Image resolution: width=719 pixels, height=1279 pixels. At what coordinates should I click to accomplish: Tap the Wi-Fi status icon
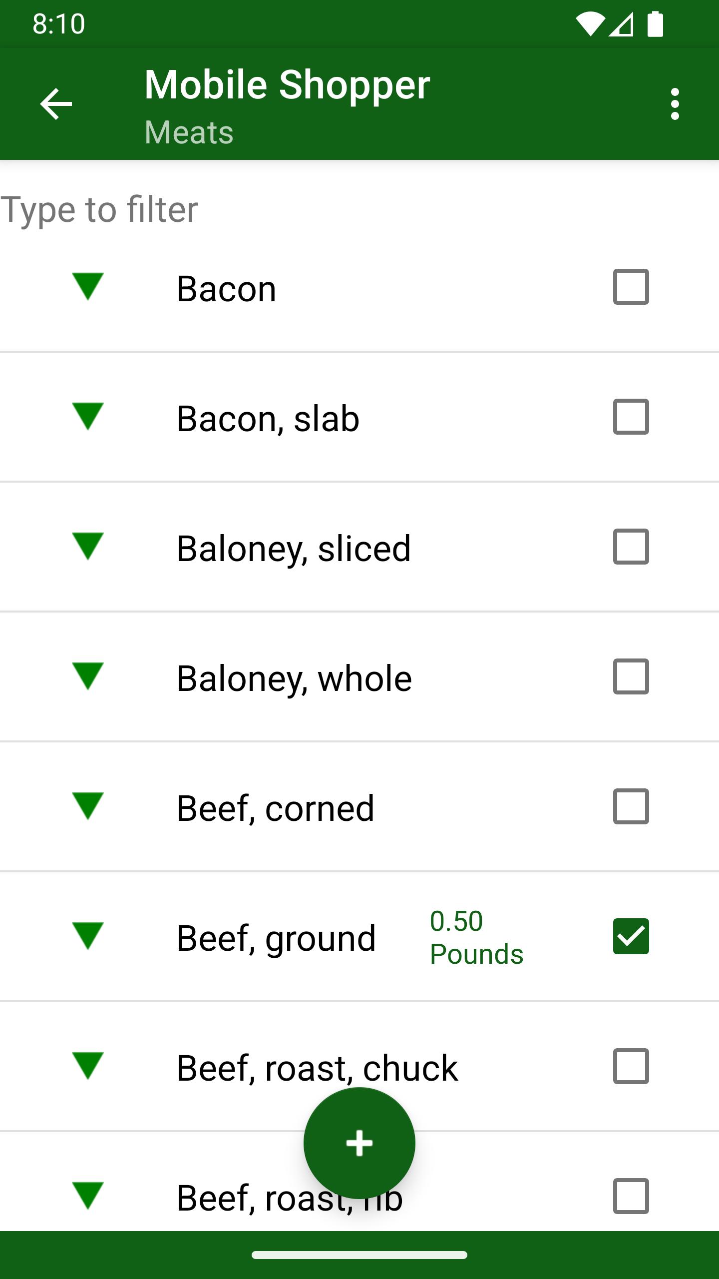[x=590, y=24]
